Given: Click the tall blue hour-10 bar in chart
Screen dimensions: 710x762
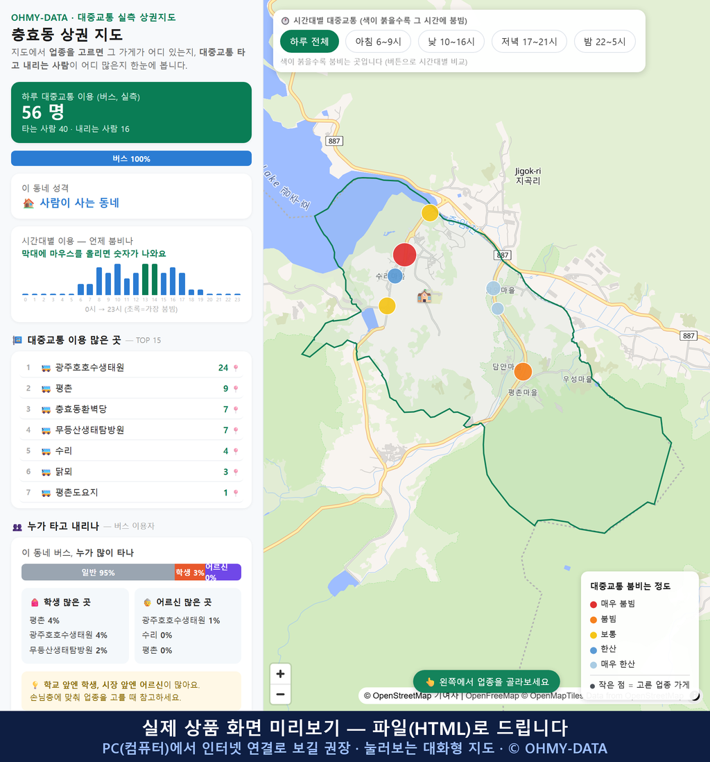Looking at the screenshot, I should [117, 280].
